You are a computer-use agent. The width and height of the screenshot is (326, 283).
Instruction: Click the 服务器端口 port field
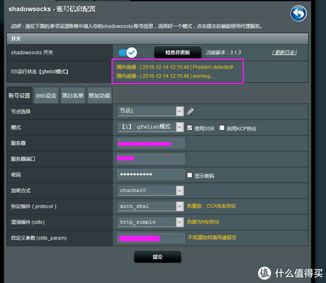coord(151,159)
